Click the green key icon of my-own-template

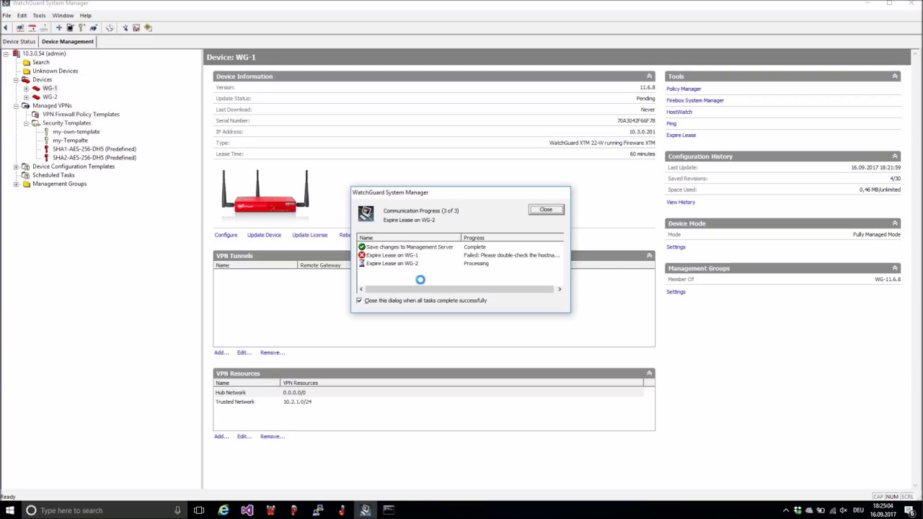pyautogui.click(x=46, y=132)
